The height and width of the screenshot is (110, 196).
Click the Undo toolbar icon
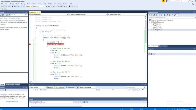click(x=18, y=6)
